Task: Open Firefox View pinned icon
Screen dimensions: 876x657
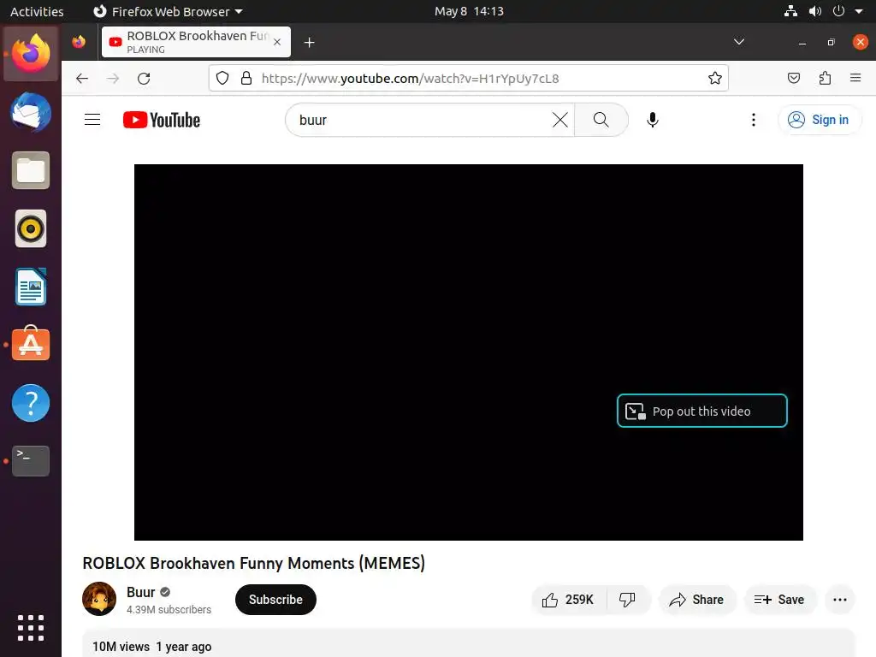Action: 79,42
